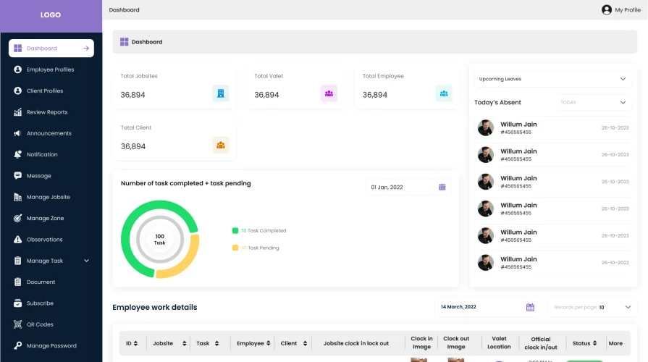Click the My Profile avatar icon
The height and width of the screenshot is (362, 648).
[607, 10]
